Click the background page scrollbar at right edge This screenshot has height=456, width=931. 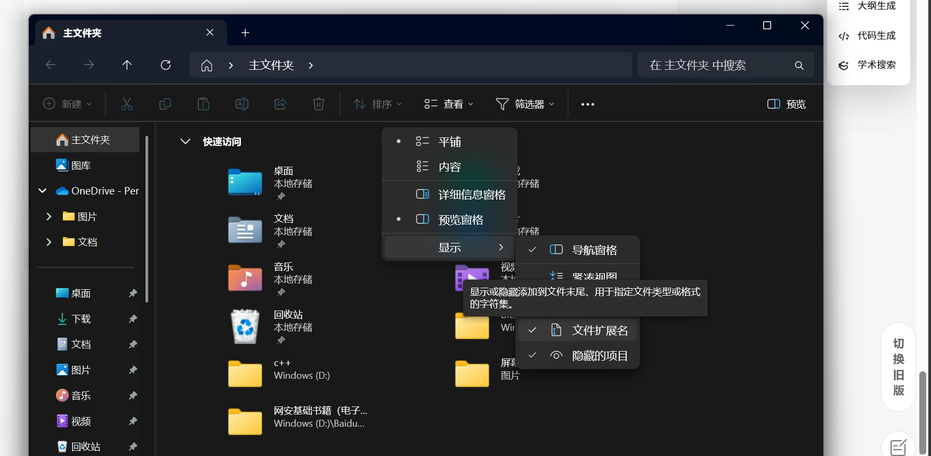click(923, 413)
